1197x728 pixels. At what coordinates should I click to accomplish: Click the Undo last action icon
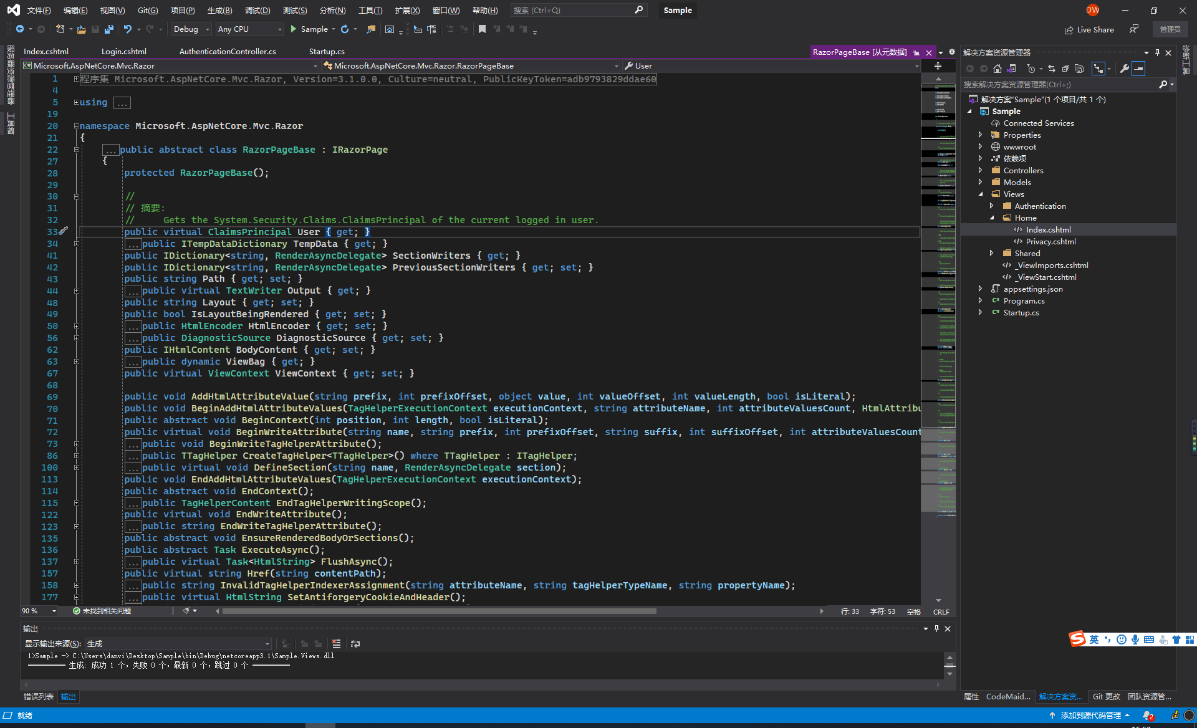127,30
